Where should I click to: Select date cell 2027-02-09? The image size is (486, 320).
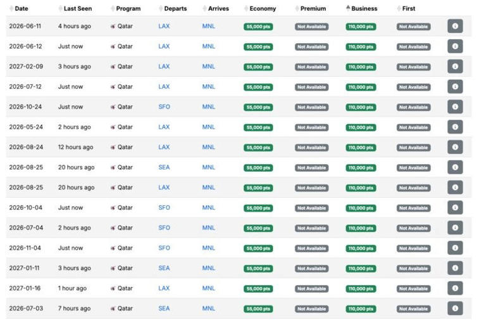pyautogui.click(x=26, y=67)
